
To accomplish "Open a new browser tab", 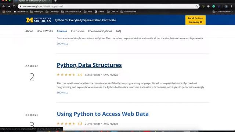I will [x=55, y=1].
